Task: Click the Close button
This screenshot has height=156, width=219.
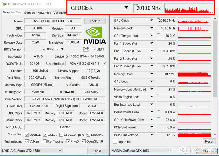Action: [98, 151]
